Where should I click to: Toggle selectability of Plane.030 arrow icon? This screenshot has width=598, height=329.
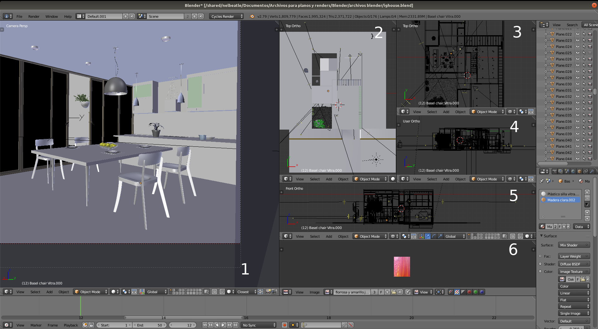pyautogui.click(x=584, y=84)
